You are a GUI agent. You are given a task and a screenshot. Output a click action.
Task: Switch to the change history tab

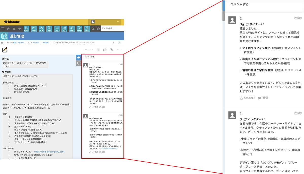[79, 63]
